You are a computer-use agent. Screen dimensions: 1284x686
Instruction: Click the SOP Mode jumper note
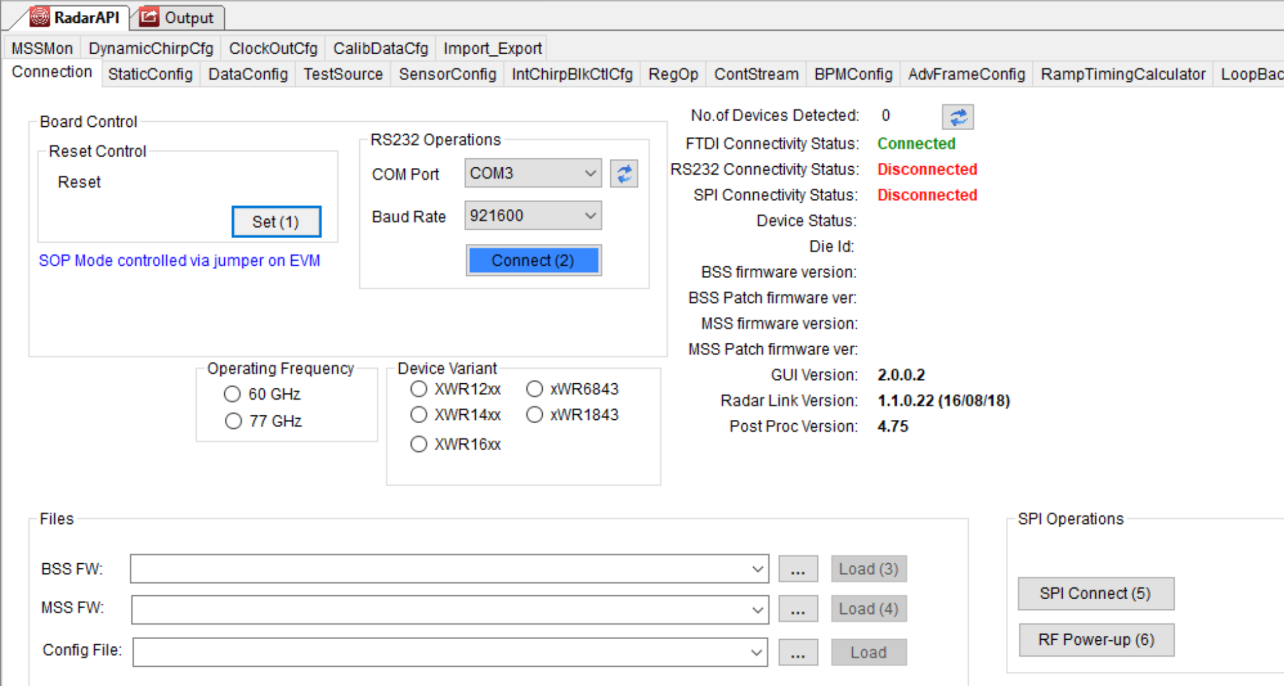[x=180, y=261]
